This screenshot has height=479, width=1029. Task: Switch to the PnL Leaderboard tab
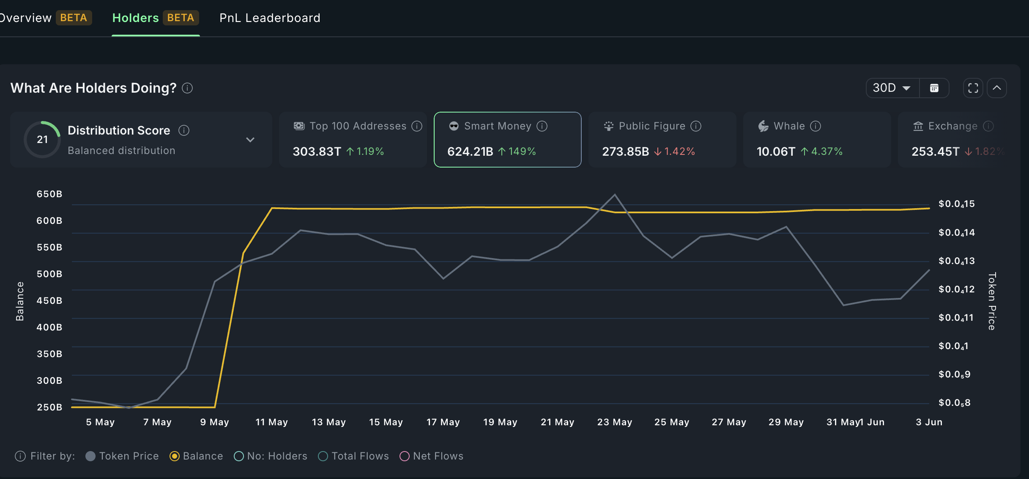pyautogui.click(x=270, y=18)
